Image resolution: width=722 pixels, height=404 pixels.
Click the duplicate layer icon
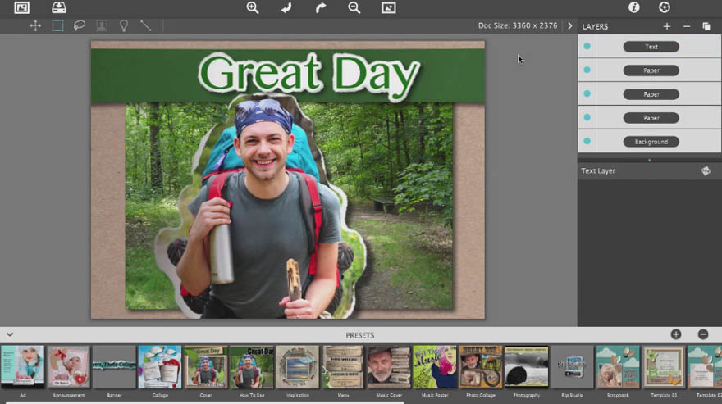[x=706, y=26]
